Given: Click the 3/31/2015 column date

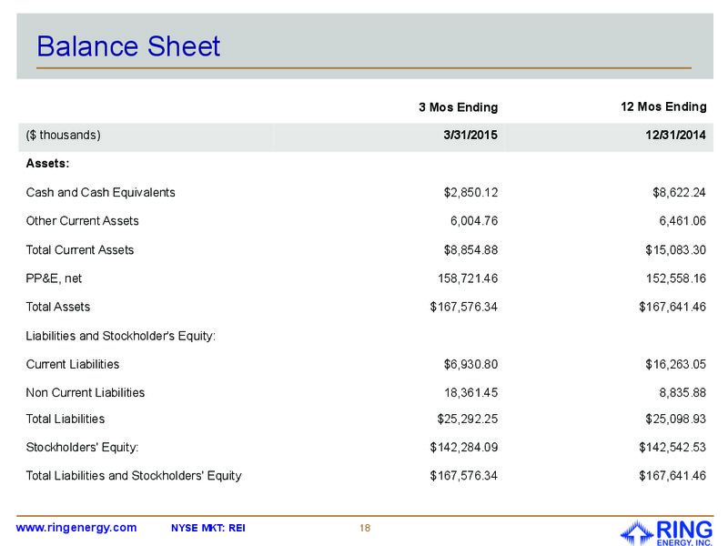Looking at the screenshot, I should tap(470, 135).
